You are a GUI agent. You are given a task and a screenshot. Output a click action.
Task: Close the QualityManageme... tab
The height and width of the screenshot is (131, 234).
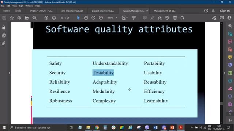[147, 11]
